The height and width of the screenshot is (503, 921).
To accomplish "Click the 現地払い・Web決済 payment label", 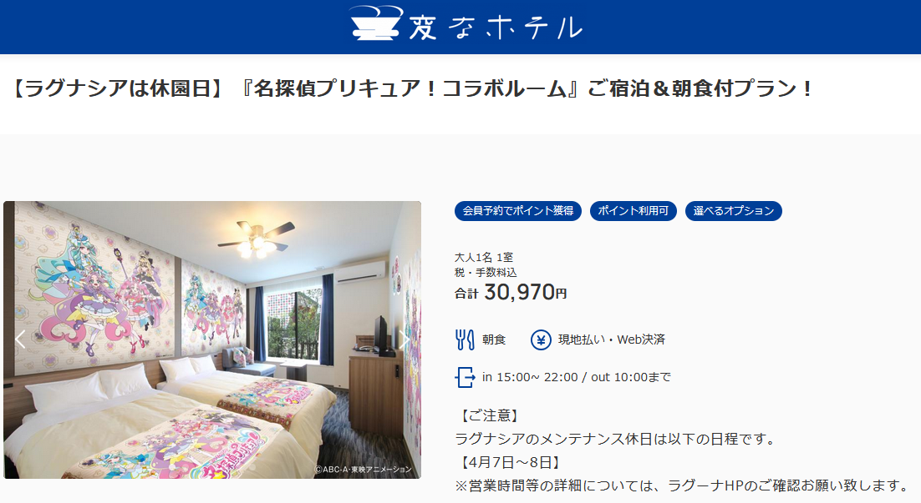I will pos(612,340).
